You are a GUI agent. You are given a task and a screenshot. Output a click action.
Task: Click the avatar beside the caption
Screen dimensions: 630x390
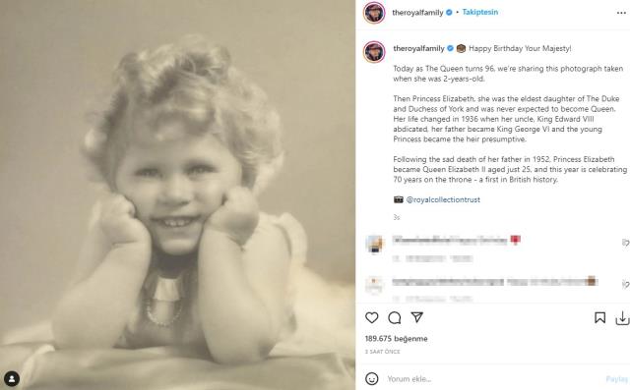[x=374, y=52]
